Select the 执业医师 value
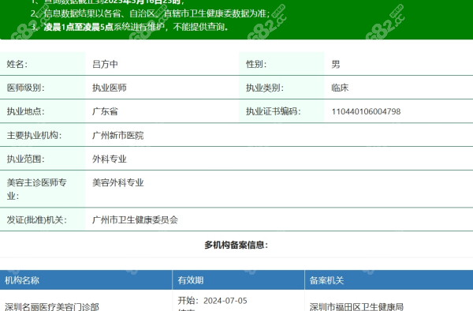473x311 pixels. tap(110, 88)
